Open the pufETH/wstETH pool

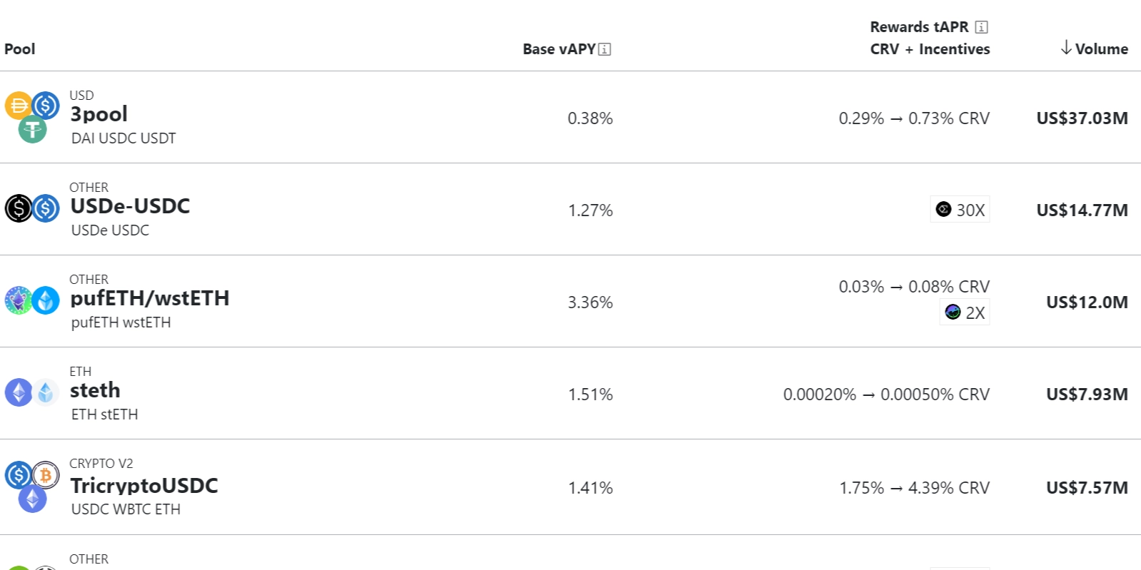[x=150, y=298]
